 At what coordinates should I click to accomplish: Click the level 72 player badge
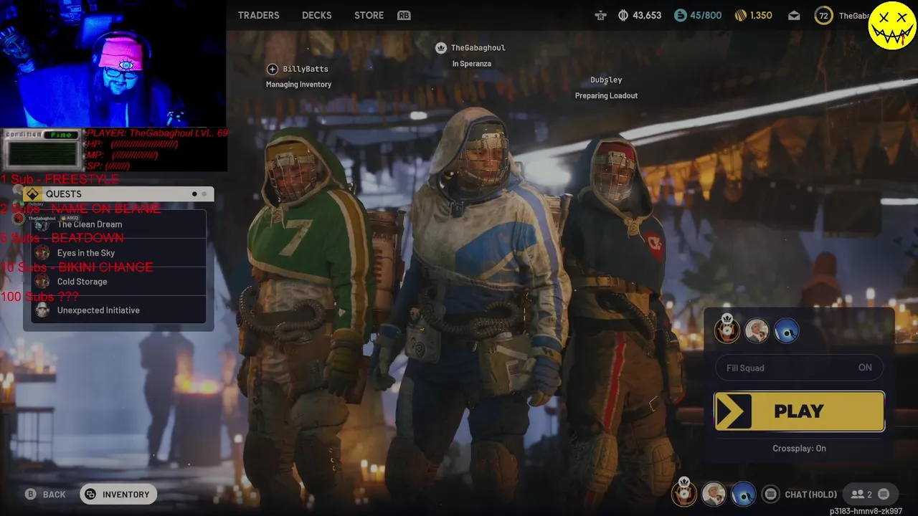(823, 15)
